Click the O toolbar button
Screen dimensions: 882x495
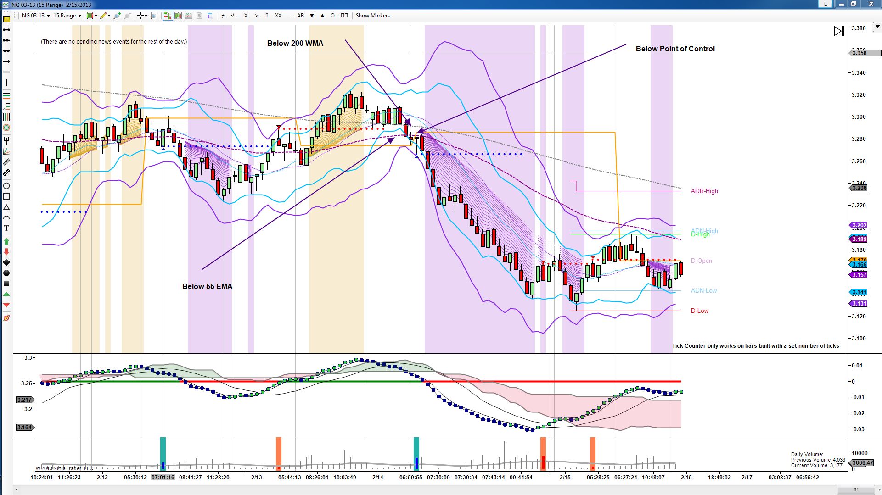pos(333,16)
